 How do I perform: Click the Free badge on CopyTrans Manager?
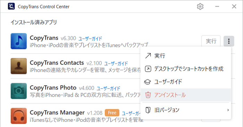[112, 113]
